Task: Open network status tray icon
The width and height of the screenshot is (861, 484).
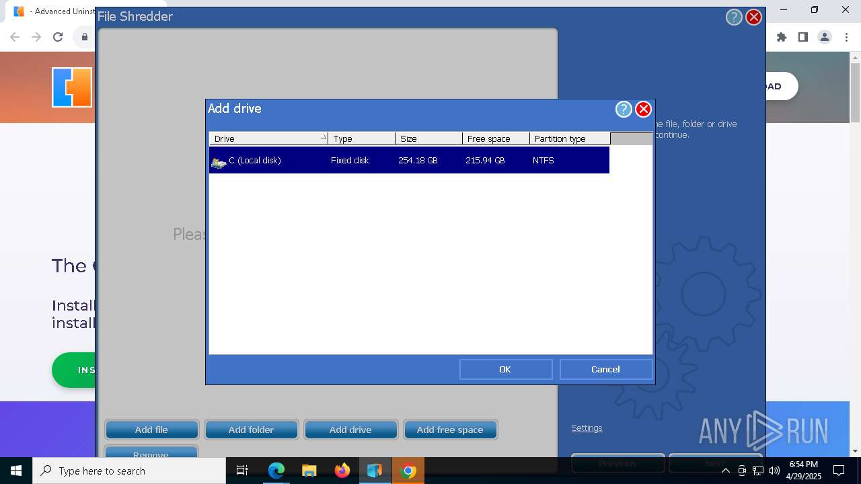Action: (758, 471)
